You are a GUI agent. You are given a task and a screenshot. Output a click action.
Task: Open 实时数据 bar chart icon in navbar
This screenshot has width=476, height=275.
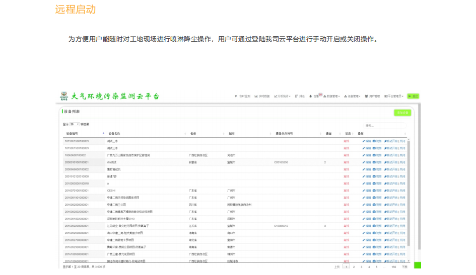[x=256, y=96]
